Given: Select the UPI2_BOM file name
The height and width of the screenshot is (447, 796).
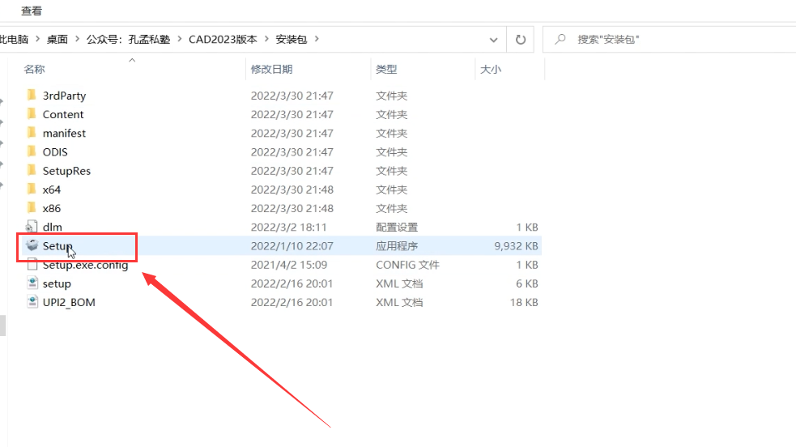Looking at the screenshot, I should tap(69, 302).
